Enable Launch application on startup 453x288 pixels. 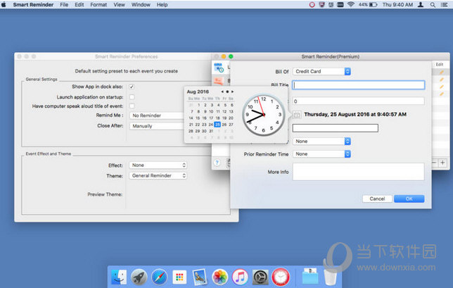pos(132,97)
